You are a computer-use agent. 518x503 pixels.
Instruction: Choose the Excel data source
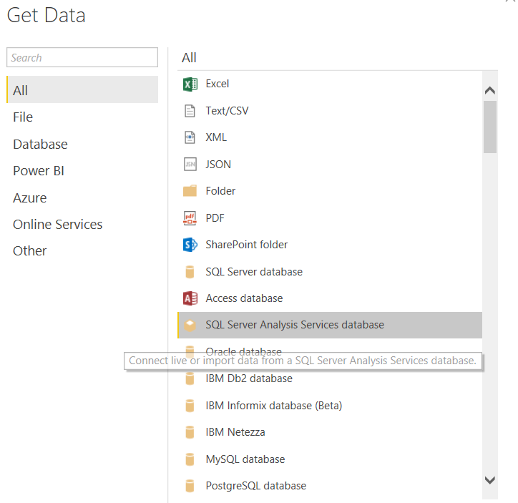tap(330, 84)
